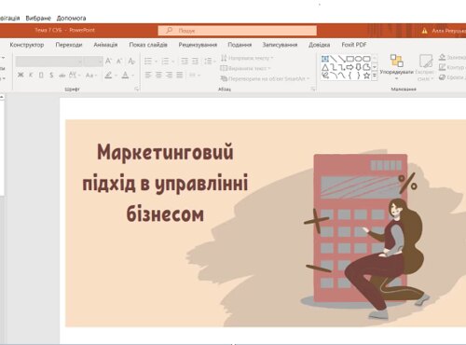The image size is (466, 345).
Task: Open the Показ слайдів ribbon tab
Action: tap(148, 45)
